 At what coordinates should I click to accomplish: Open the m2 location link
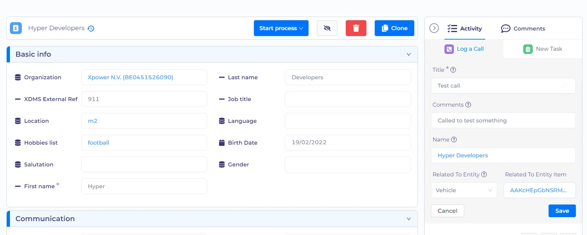[93, 121]
